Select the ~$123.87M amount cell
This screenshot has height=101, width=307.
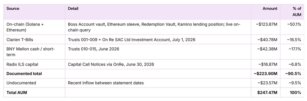click(x=266, y=27)
